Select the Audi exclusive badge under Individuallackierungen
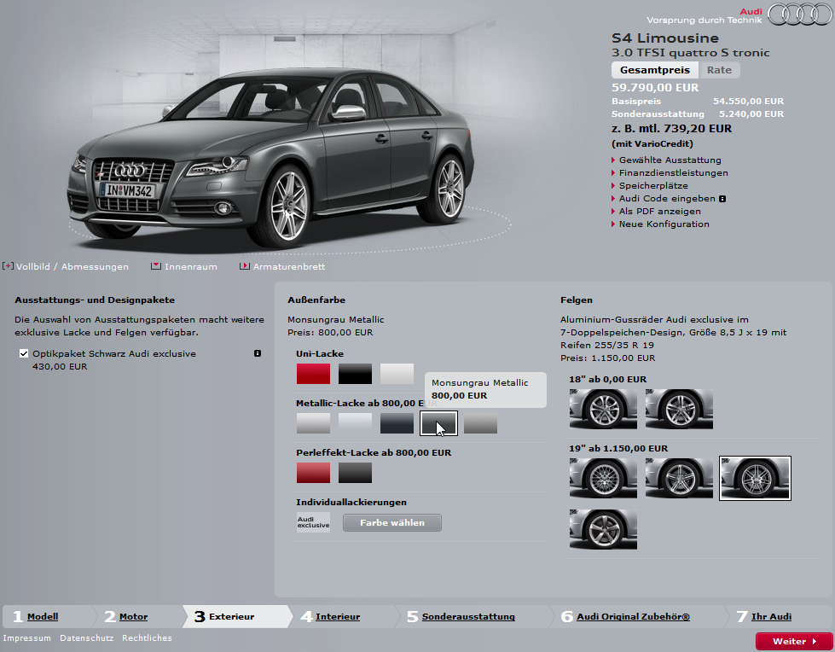The height and width of the screenshot is (652, 835). coord(312,521)
